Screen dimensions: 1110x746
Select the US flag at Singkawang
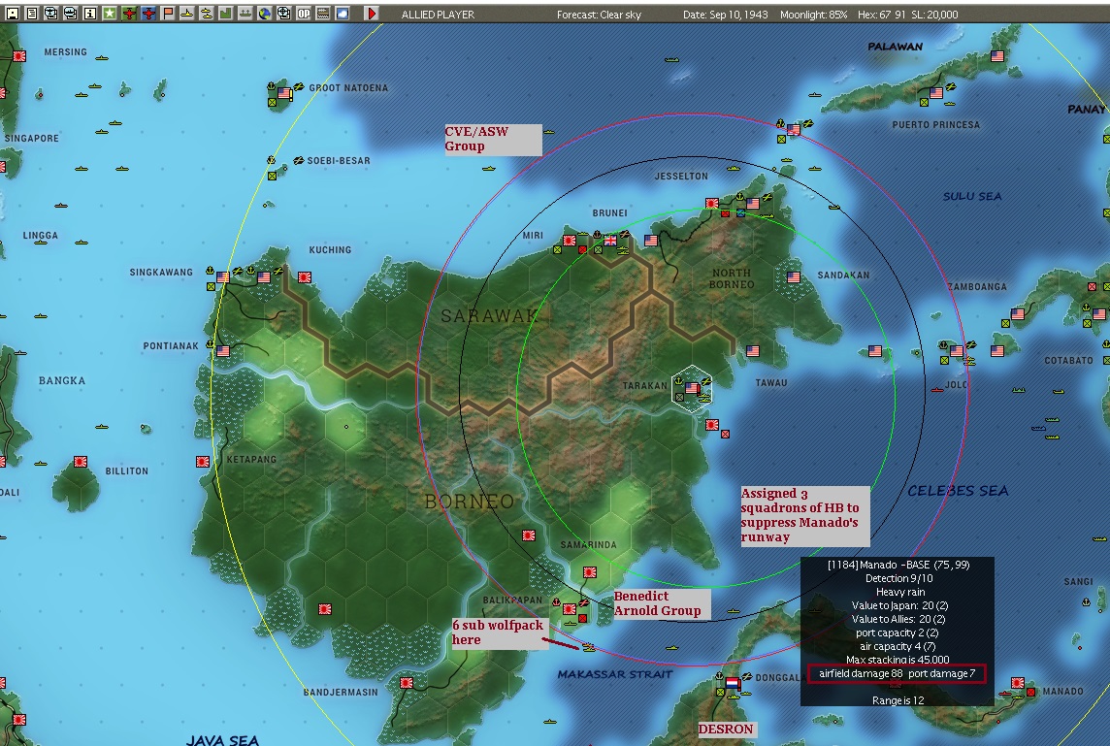pyautogui.click(x=223, y=276)
